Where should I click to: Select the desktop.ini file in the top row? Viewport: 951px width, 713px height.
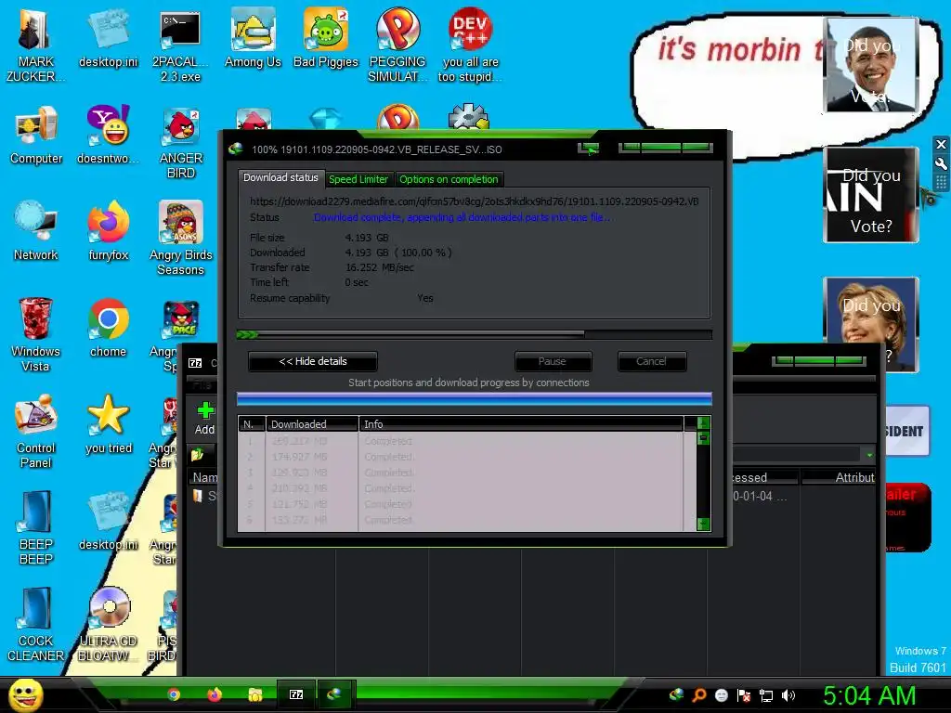(x=108, y=38)
